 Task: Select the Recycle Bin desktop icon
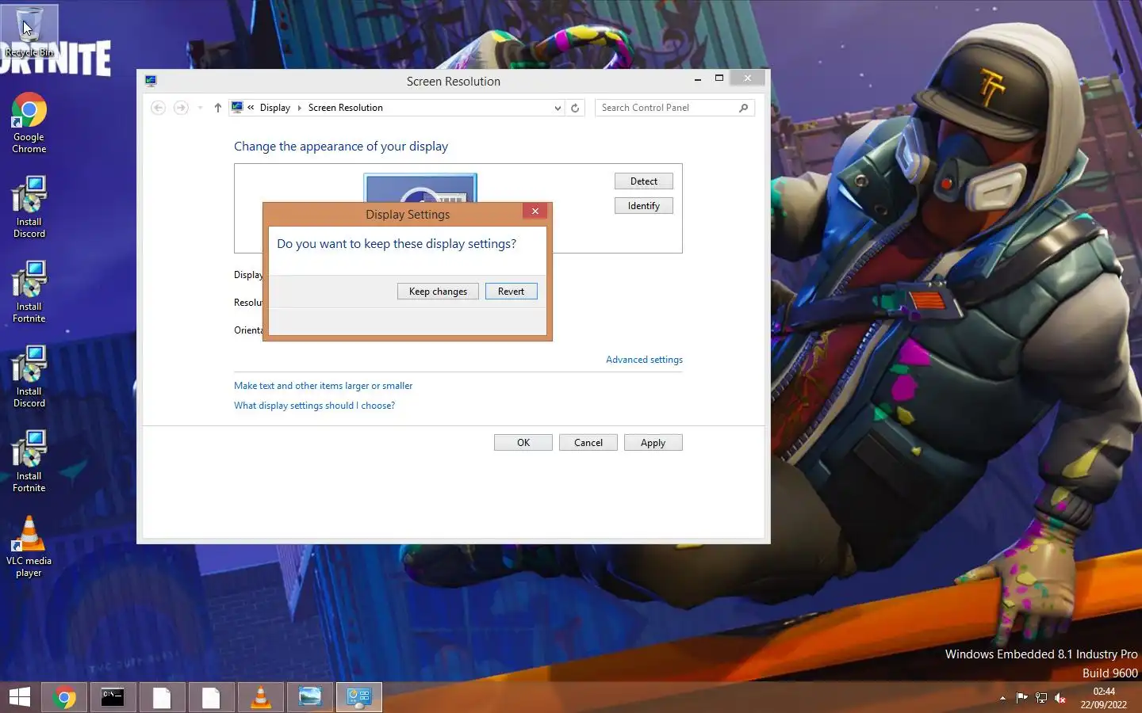point(29,32)
